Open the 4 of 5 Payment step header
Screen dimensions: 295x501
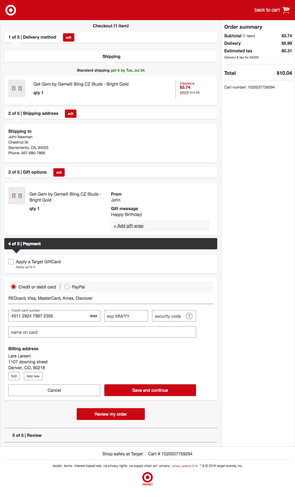pyautogui.click(x=111, y=244)
